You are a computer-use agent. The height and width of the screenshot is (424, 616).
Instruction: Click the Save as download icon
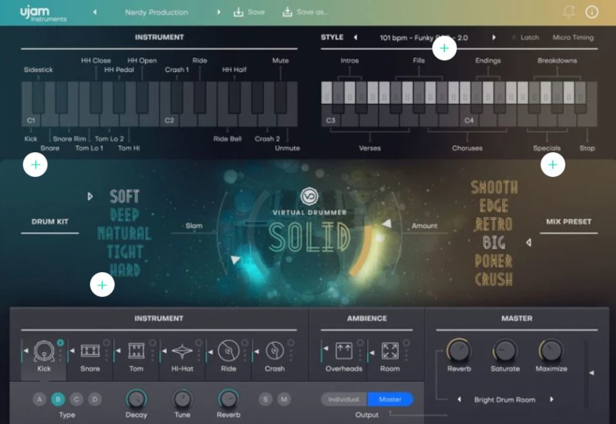tap(287, 12)
